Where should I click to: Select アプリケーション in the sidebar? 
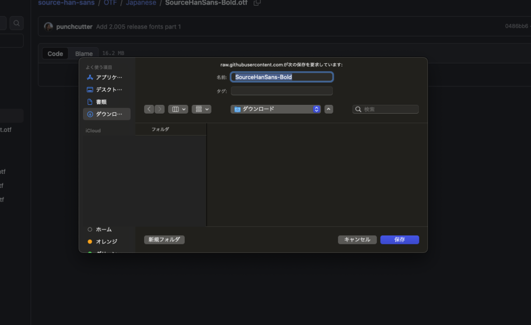[108, 77]
